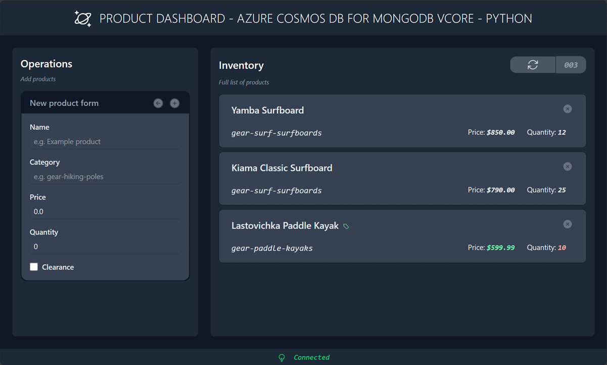Click the Connected status text
607x365 pixels.
pyautogui.click(x=311, y=357)
